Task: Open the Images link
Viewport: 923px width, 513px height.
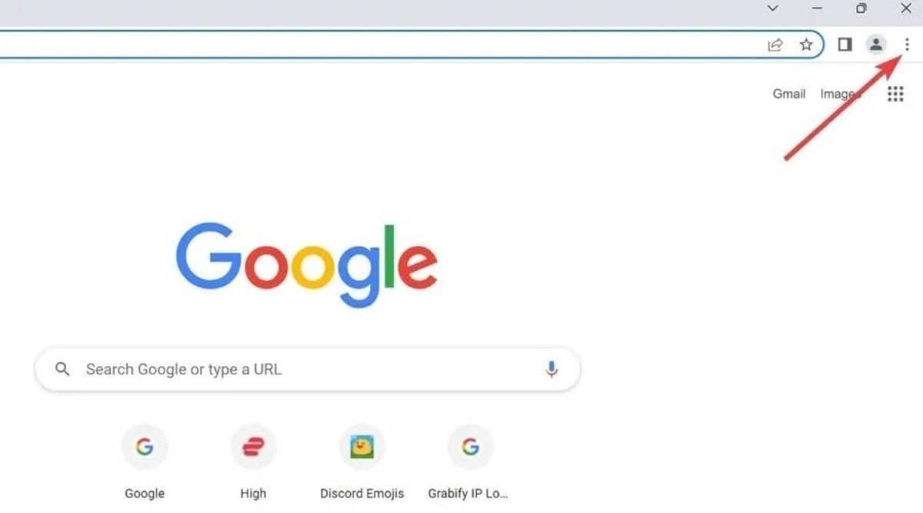Action: click(x=838, y=94)
